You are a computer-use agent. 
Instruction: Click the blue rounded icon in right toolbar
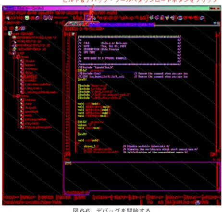[x=180, y=18]
